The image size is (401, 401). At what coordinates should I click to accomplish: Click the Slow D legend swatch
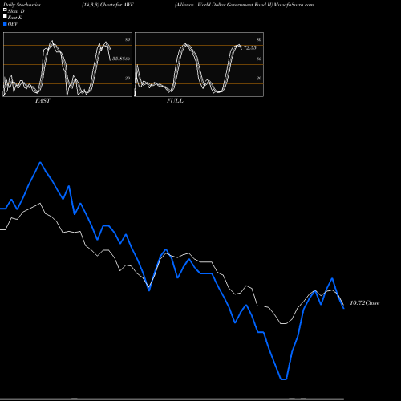(x=5, y=10)
